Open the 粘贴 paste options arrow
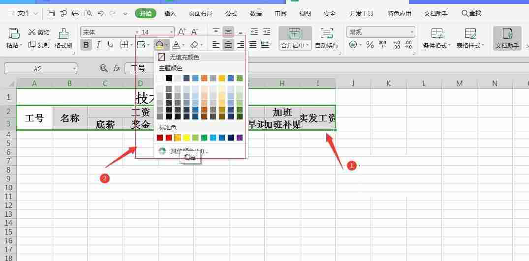 pos(21,45)
